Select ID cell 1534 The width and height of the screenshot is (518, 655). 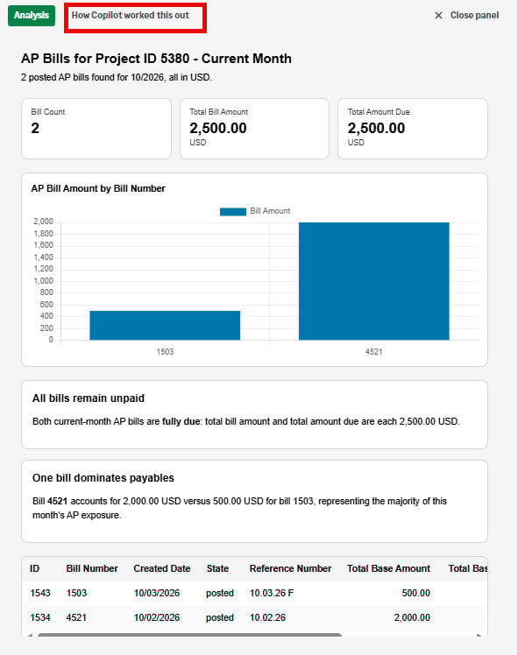40,617
